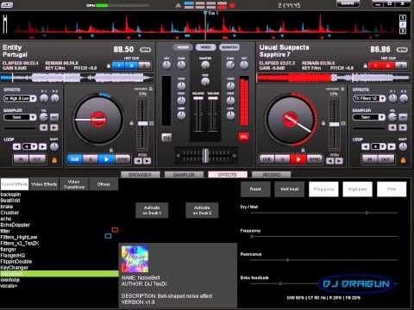
Task: Sync the right deck tempo
Action: (x=314, y=159)
